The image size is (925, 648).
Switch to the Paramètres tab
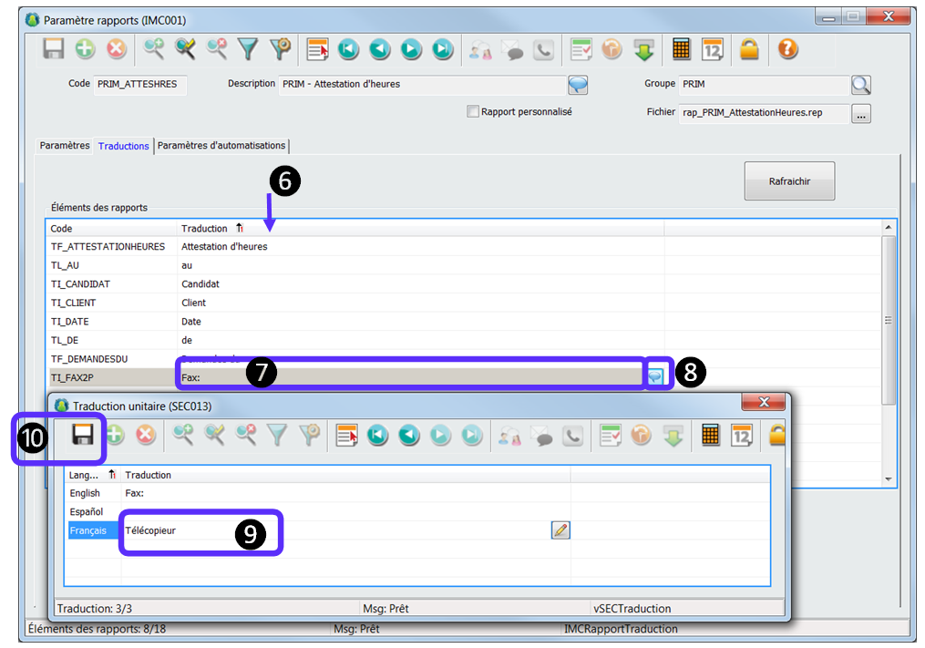click(65, 146)
